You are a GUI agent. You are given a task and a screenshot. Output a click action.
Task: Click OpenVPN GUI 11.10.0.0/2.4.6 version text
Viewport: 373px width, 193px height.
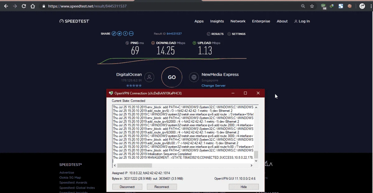click(235, 178)
